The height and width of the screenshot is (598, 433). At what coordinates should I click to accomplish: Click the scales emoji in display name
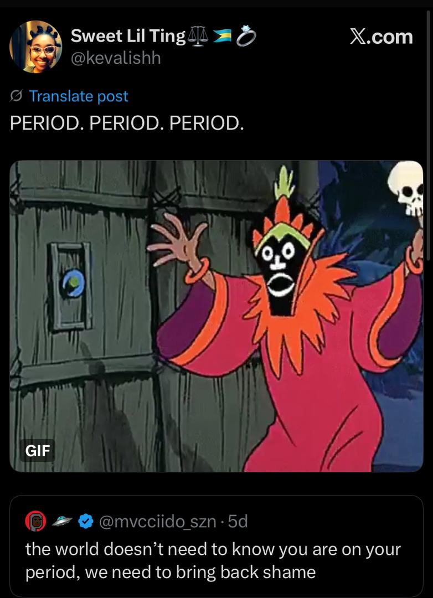pos(198,36)
